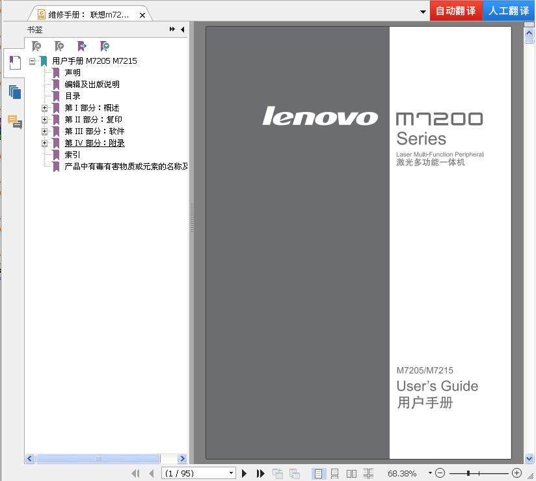This screenshot has height=481, width=536.
Task: Click the previous view icon
Action: [x=278, y=473]
